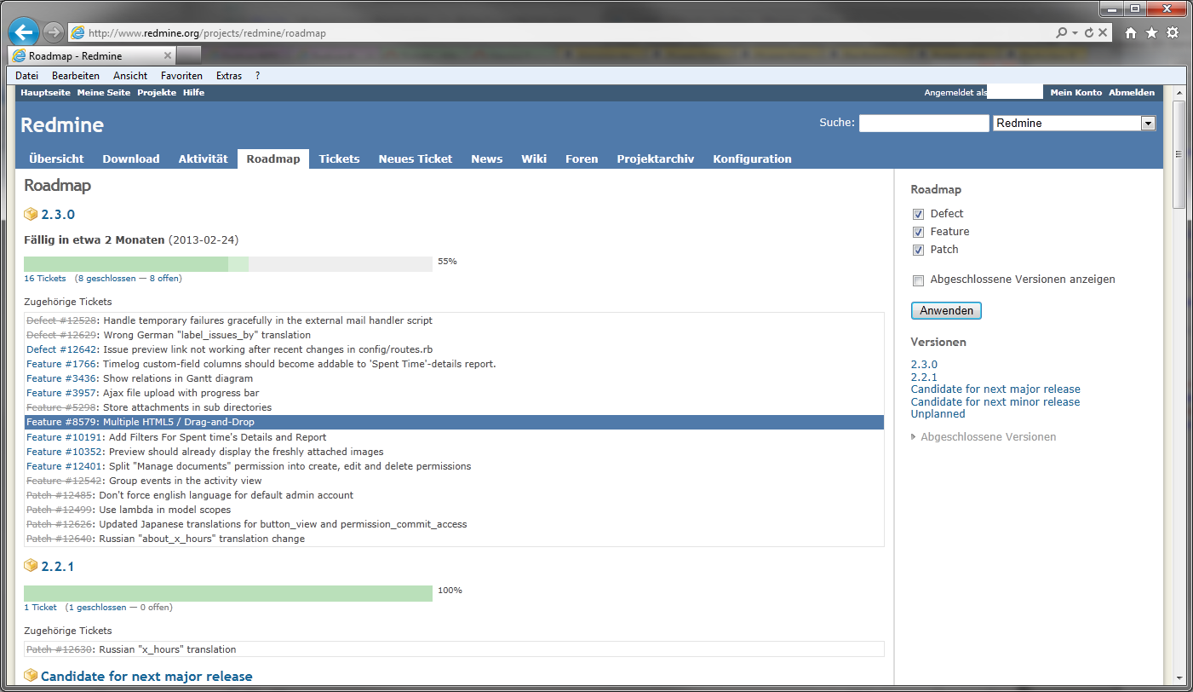Enable Abgeschlossene Versionen anzeigen checkbox
Screen dimensions: 1193x692
[x=918, y=280]
